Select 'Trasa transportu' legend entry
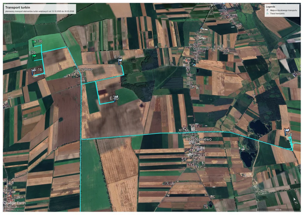Viewport: 304px width, 215px height. point(277,14)
